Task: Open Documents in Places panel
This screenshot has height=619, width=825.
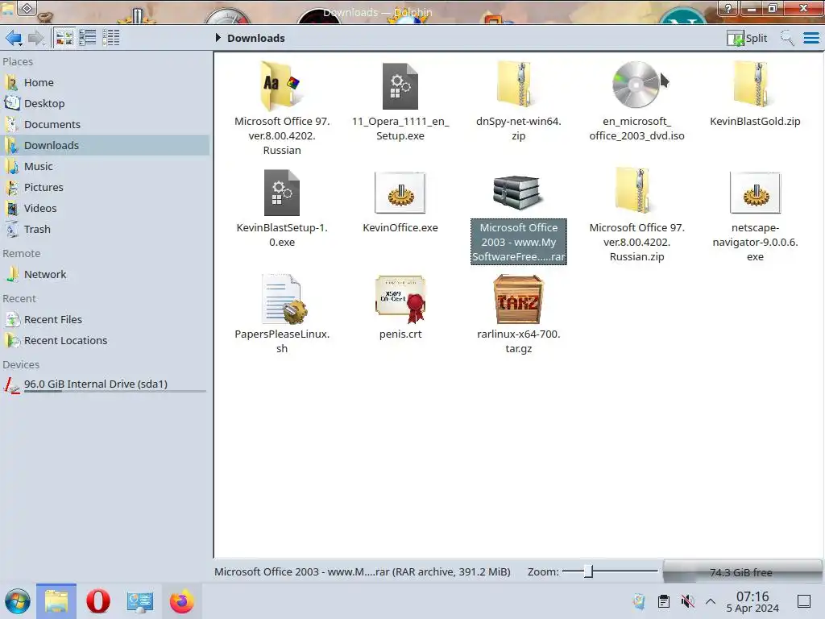Action: click(x=106, y=125)
